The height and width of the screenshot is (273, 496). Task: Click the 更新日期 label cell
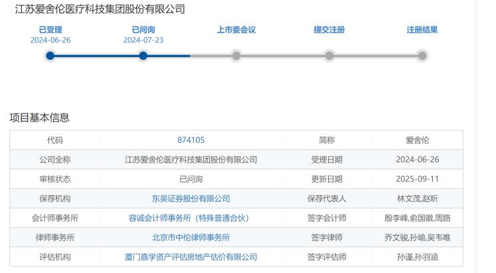(327, 179)
